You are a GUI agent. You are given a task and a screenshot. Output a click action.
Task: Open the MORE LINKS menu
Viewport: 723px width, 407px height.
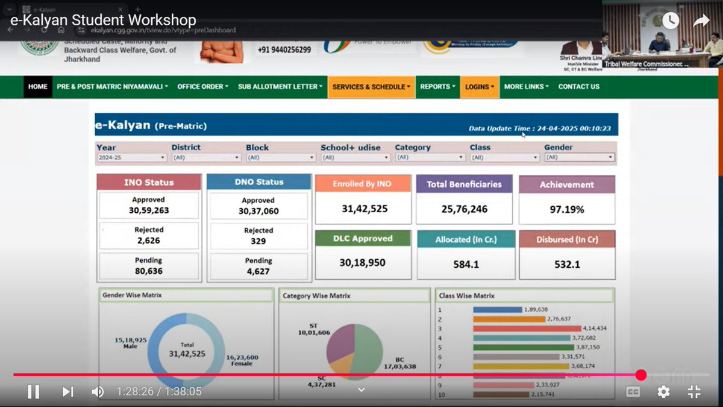[x=526, y=87]
